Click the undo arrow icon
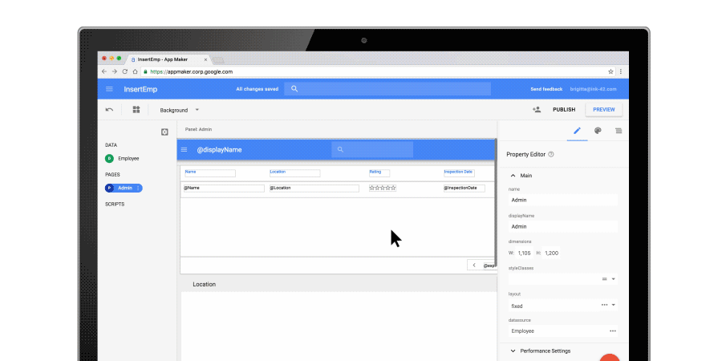 coord(109,110)
